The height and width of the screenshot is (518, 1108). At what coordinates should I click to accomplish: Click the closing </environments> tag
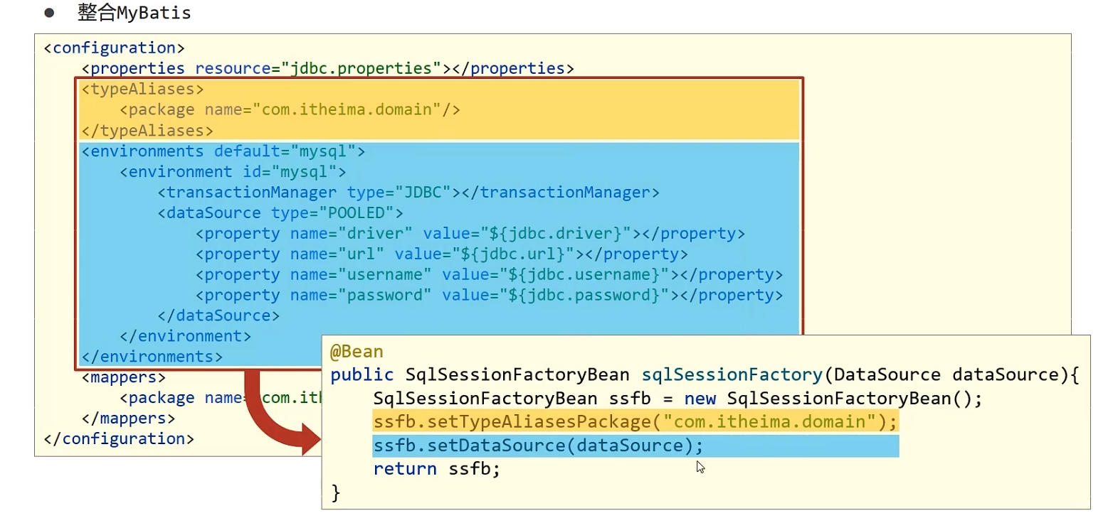click(152, 357)
